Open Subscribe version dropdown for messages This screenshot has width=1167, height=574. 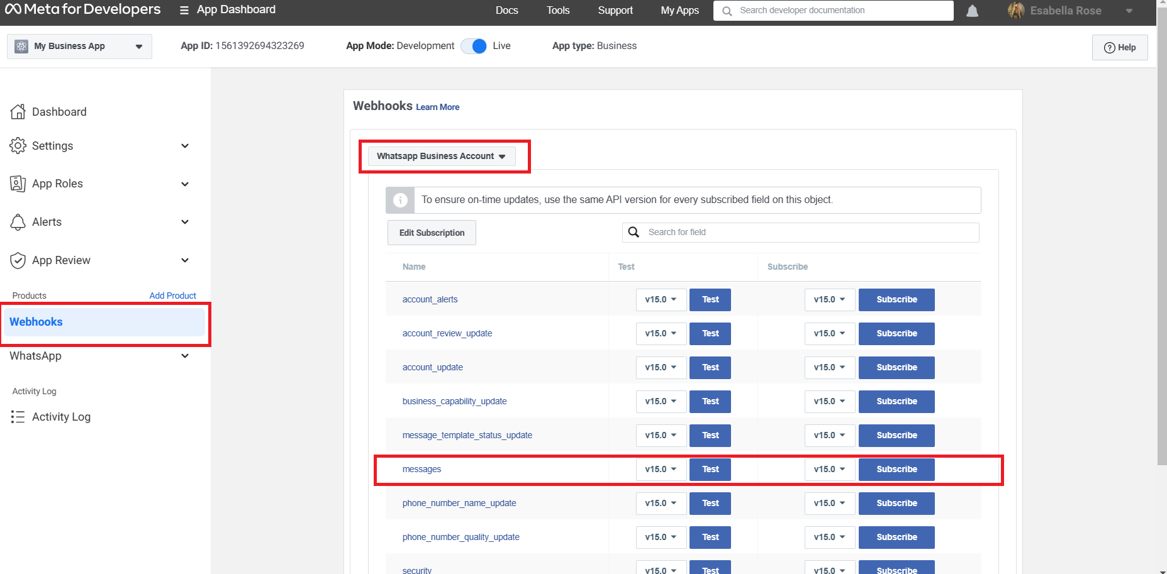[x=829, y=470]
